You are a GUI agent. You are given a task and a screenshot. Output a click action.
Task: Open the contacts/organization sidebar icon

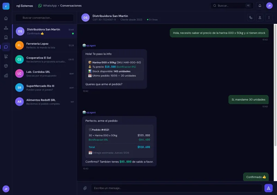pyautogui.click(x=6, y=28)
